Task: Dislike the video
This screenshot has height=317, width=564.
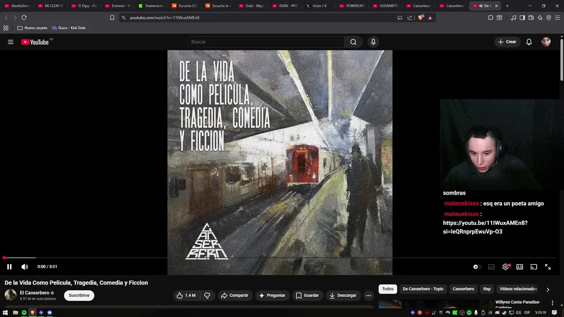Action: pyautogui.click(x=207, y=295)
